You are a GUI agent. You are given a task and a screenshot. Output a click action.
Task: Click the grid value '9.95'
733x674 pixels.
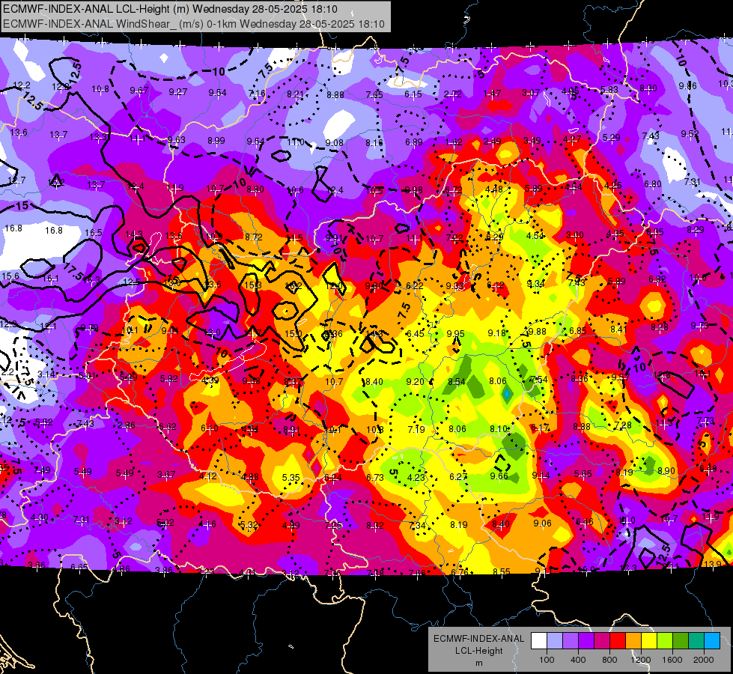pos(456,333)
